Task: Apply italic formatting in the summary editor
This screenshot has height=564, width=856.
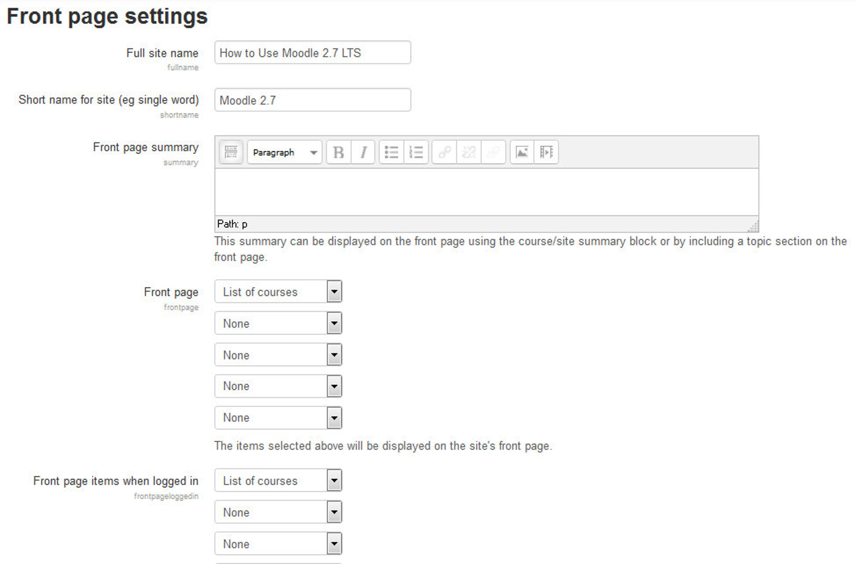Action: pyautogui.click(x=363, y=152)
